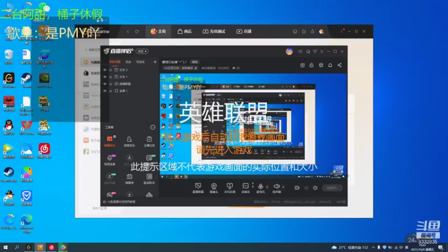This screenshot has height=252, width=448.
Task: Toggle visibility of 文本 2 source
Action: [105, 69]
